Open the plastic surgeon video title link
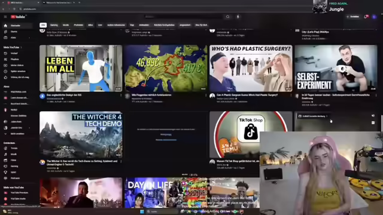Image resolution: width=383 pixels, height=215 pixels. click(x=247, y=95)
